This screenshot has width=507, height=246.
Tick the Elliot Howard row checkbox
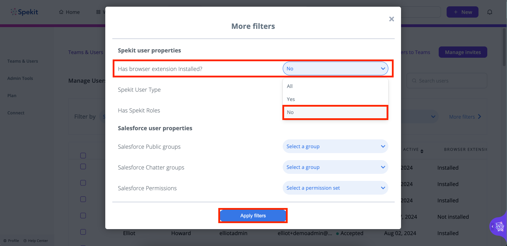point(83,232)
